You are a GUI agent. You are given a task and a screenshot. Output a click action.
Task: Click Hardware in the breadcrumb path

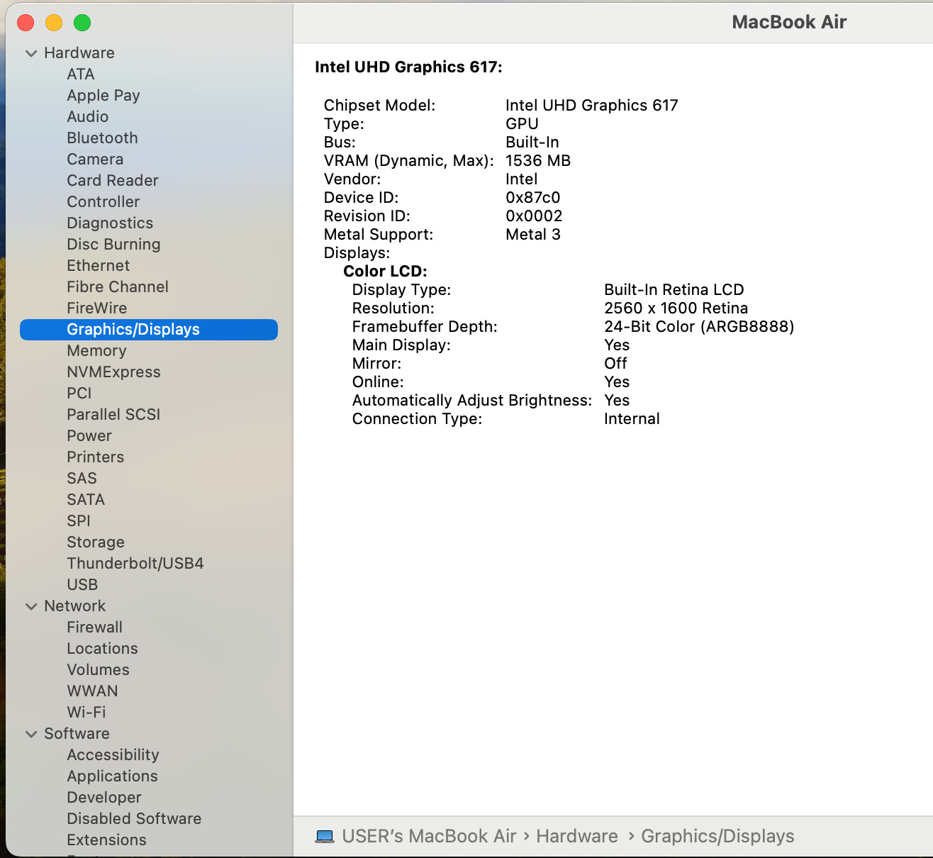pyautogui.click(x=577, y=836)
